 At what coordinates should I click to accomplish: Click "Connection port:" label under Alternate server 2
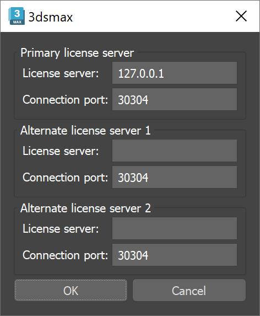coord(65,255)
